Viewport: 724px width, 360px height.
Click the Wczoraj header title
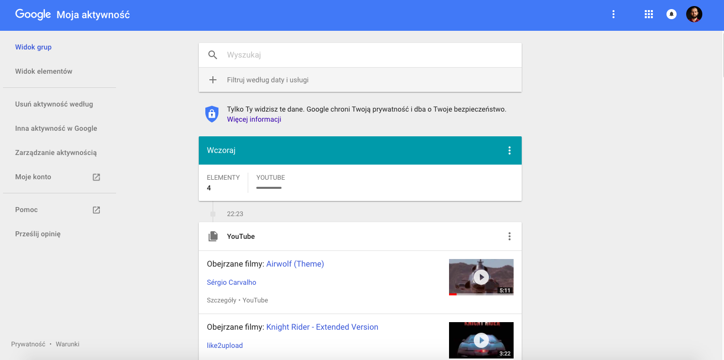pyautogui.click(x=221, y=150)
